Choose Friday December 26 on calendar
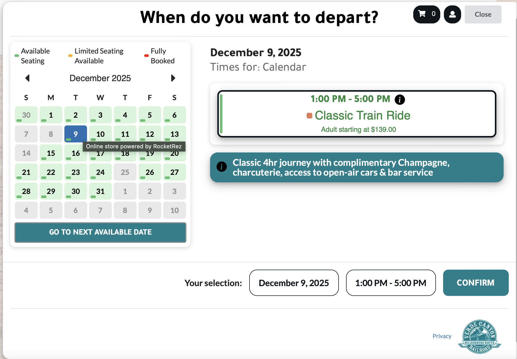This screenshot has width=517, height=359. [x=150, y=172]
